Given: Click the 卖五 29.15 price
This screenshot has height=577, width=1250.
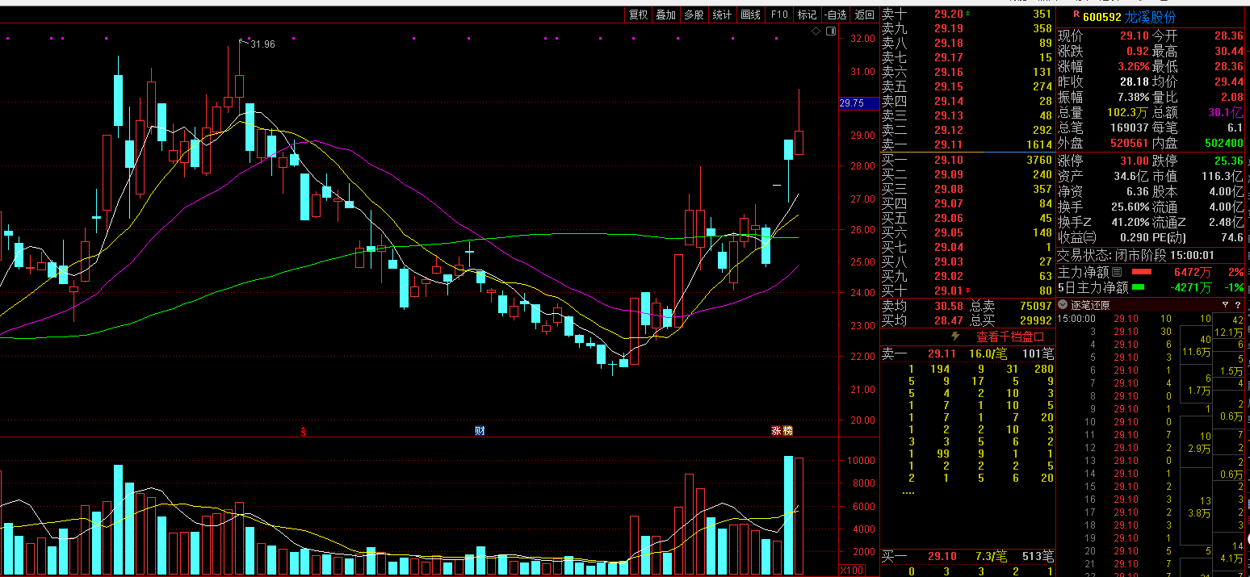Looking at the screenshot, I should click(x=949, y=86).
